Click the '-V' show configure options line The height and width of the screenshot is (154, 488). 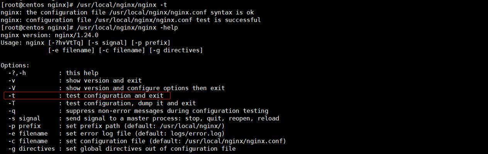coord(116,88)
